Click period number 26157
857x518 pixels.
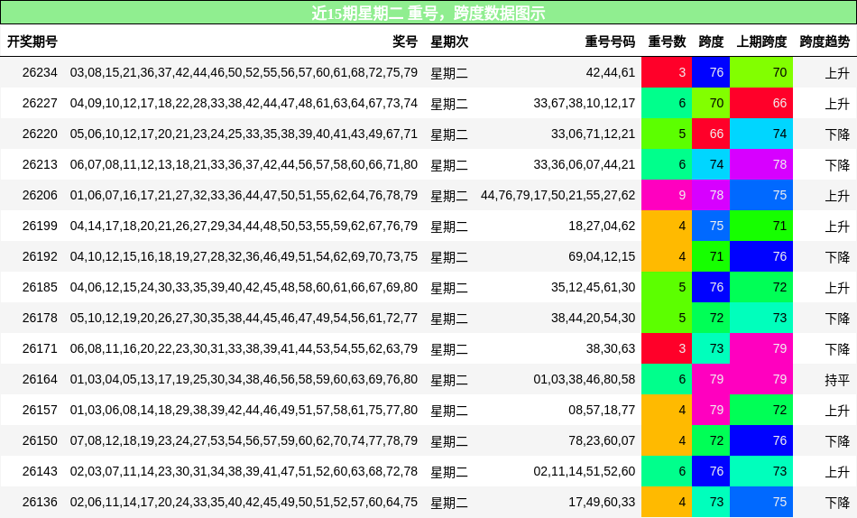(40, 409)
